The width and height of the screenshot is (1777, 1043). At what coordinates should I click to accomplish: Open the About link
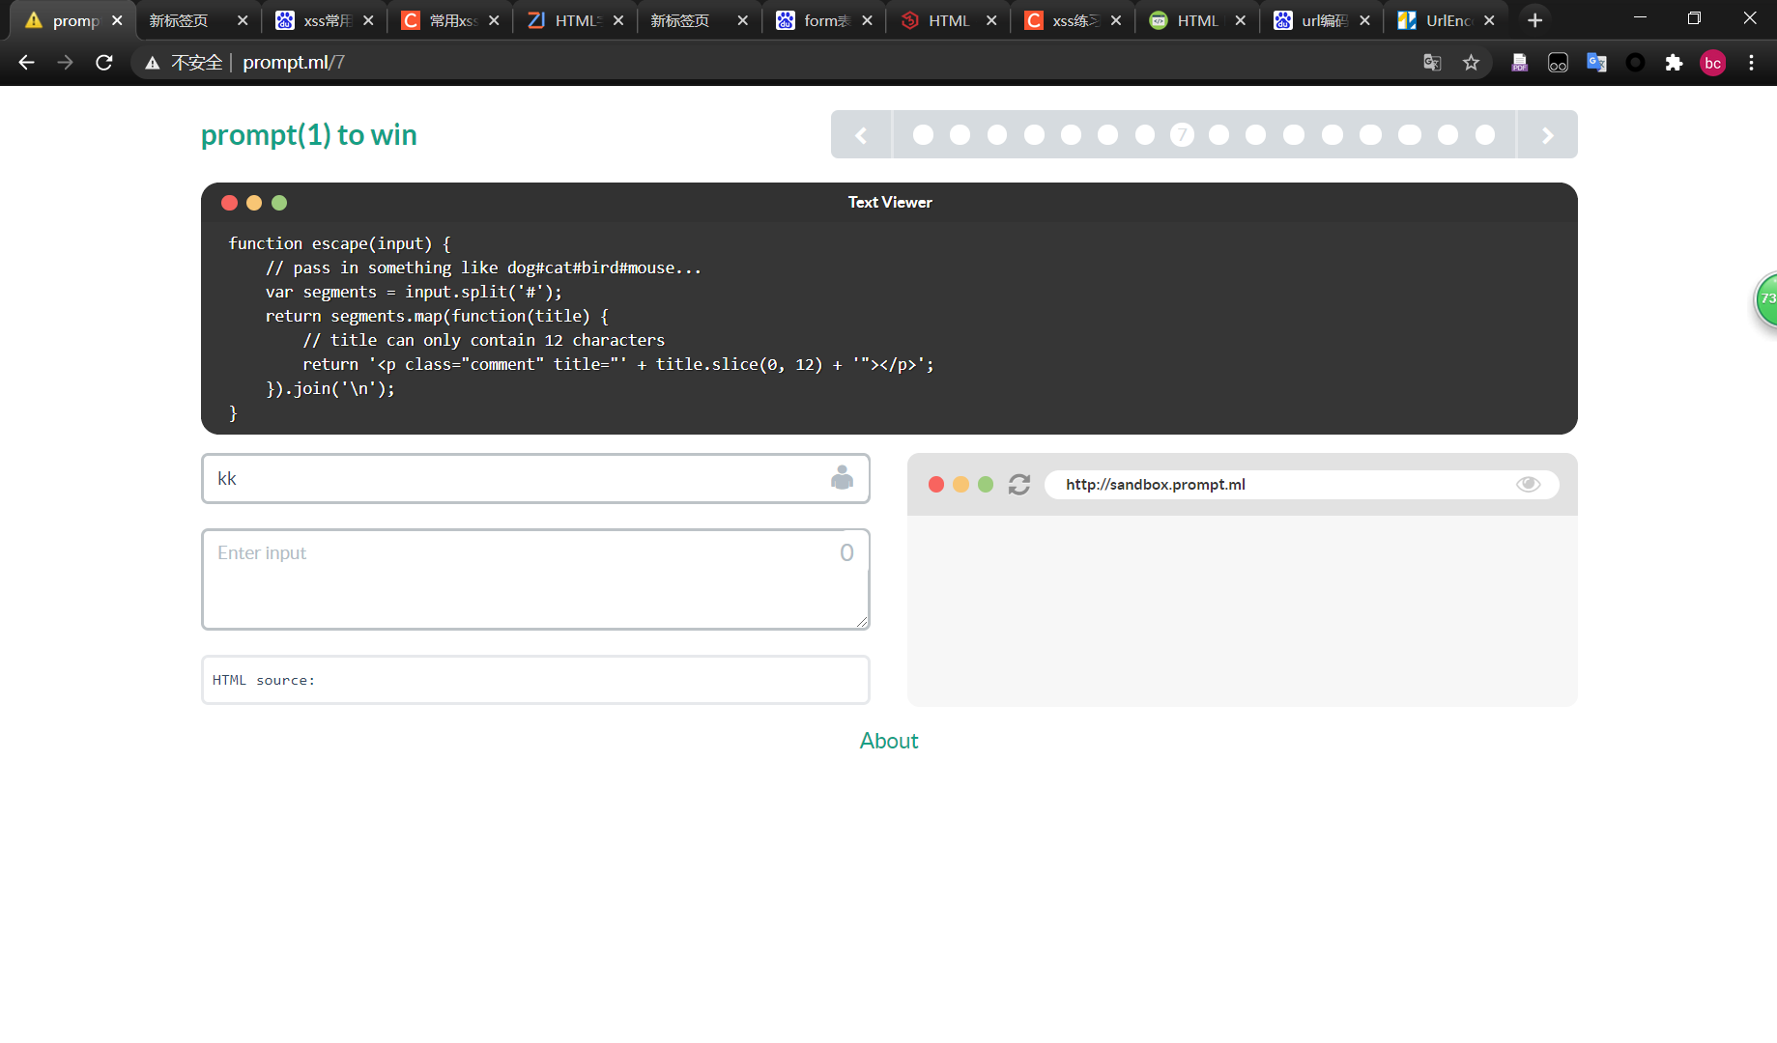click(889, 741)
